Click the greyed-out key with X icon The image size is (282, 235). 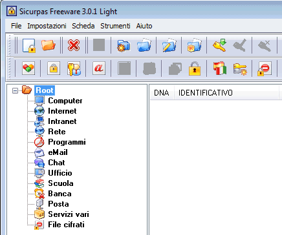(x=265, y=45)
